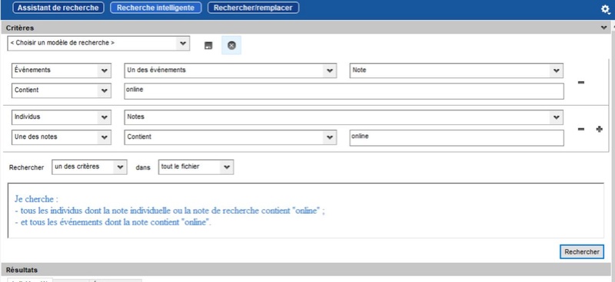Open the settings gear icon
This screenshot has width=615, height=282.
(606, 9)
